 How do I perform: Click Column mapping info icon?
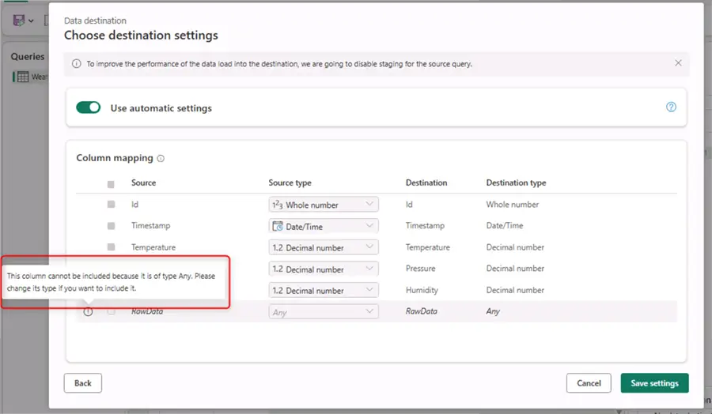tap(161, 158)
